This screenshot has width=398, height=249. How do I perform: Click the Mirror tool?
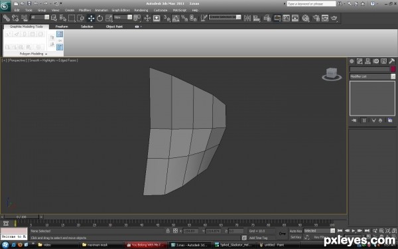point(247,18)
